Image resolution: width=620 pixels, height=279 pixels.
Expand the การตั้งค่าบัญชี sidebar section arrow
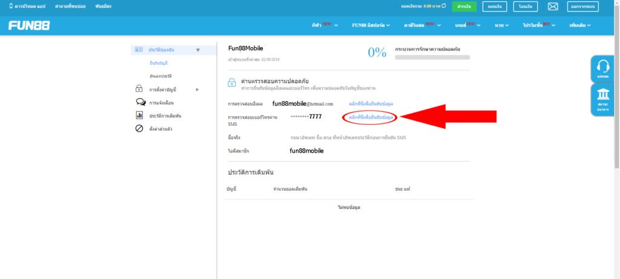click(x=197, y=90)
